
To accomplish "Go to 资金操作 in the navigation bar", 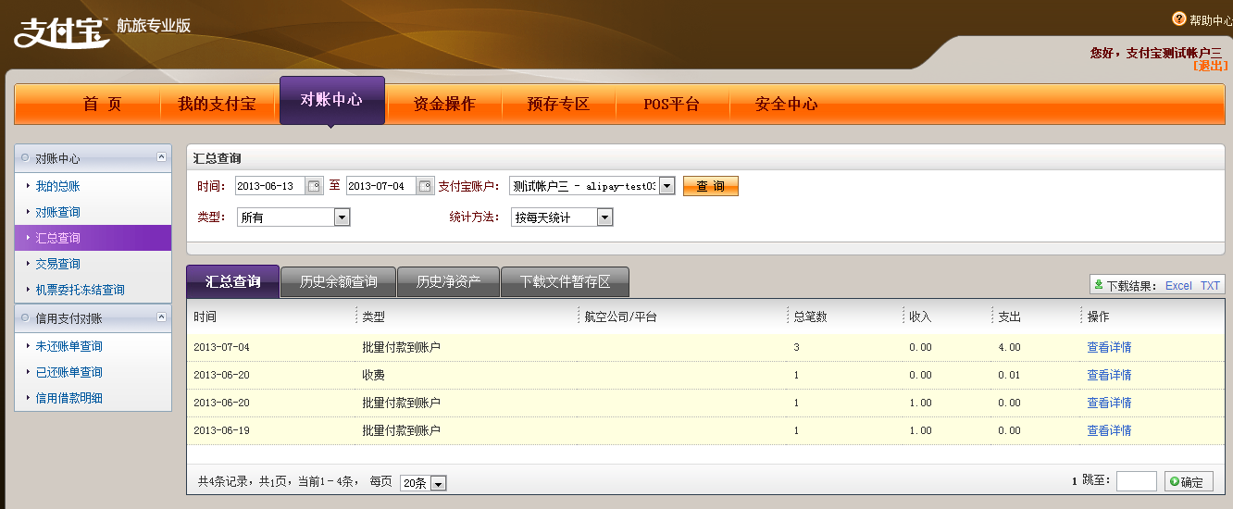I will coord(444,104).
